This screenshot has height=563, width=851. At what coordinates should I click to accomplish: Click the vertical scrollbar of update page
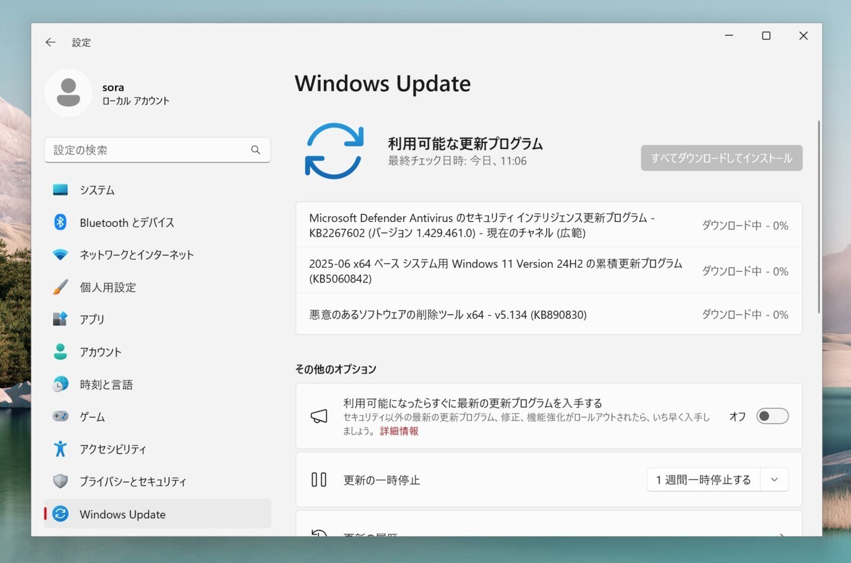(819, 217)
